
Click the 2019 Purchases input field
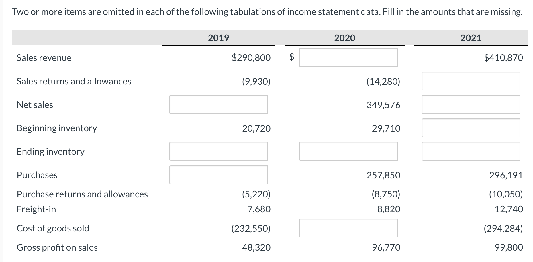click(x=218, y=175)
